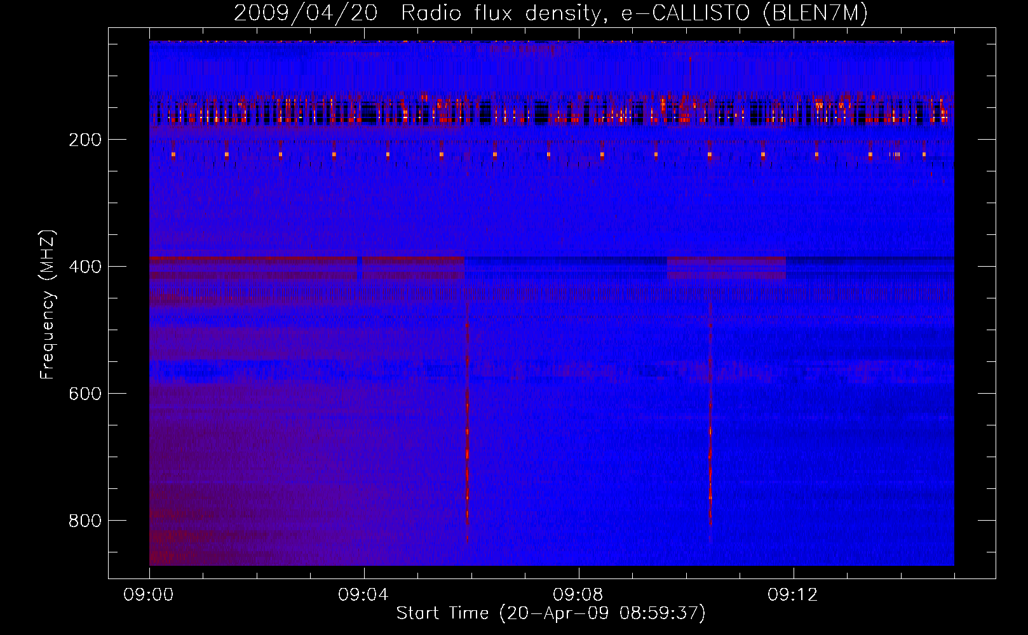Screen dimensions: 1028x635
Task: Select the Frequency (MHZ) axis label
Action: [x=48, y=305]
